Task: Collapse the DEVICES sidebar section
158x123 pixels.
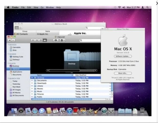Action: (8, 45)
